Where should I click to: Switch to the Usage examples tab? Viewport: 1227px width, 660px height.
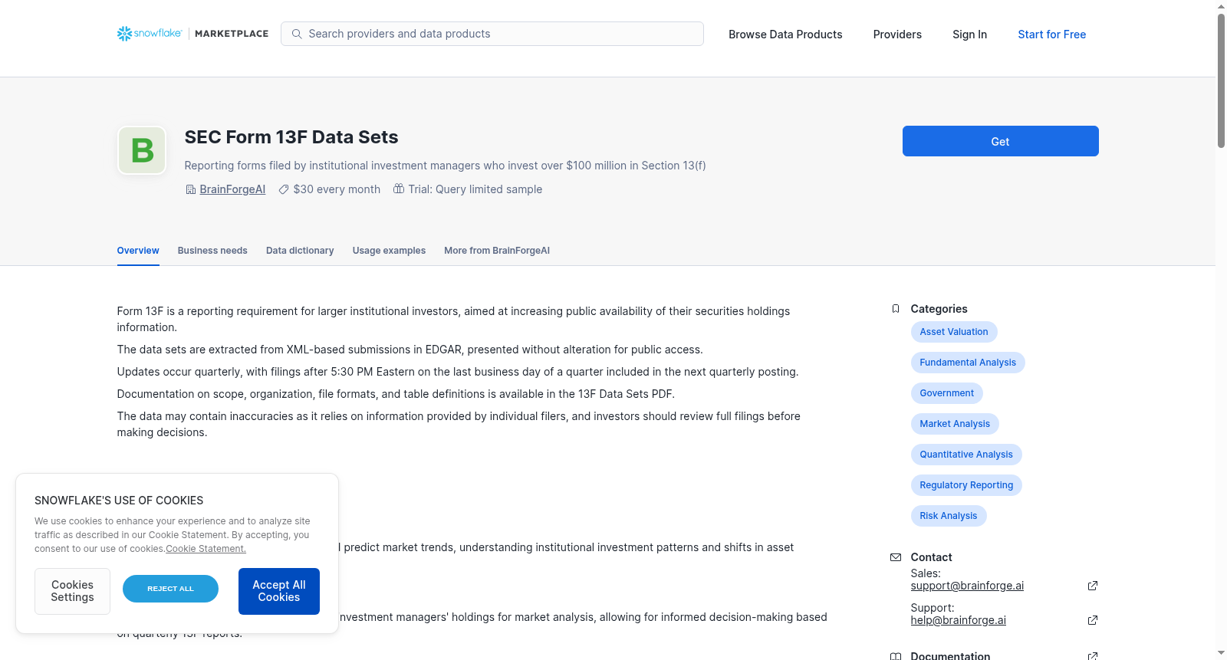pos(389,251)
